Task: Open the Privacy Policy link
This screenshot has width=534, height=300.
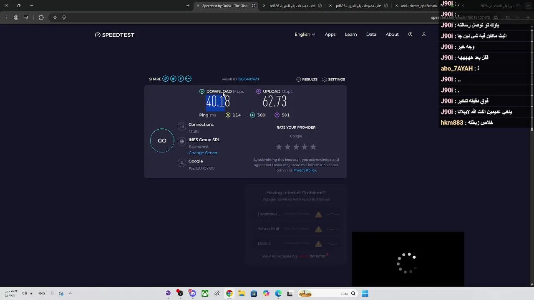Action: point(305,170)
